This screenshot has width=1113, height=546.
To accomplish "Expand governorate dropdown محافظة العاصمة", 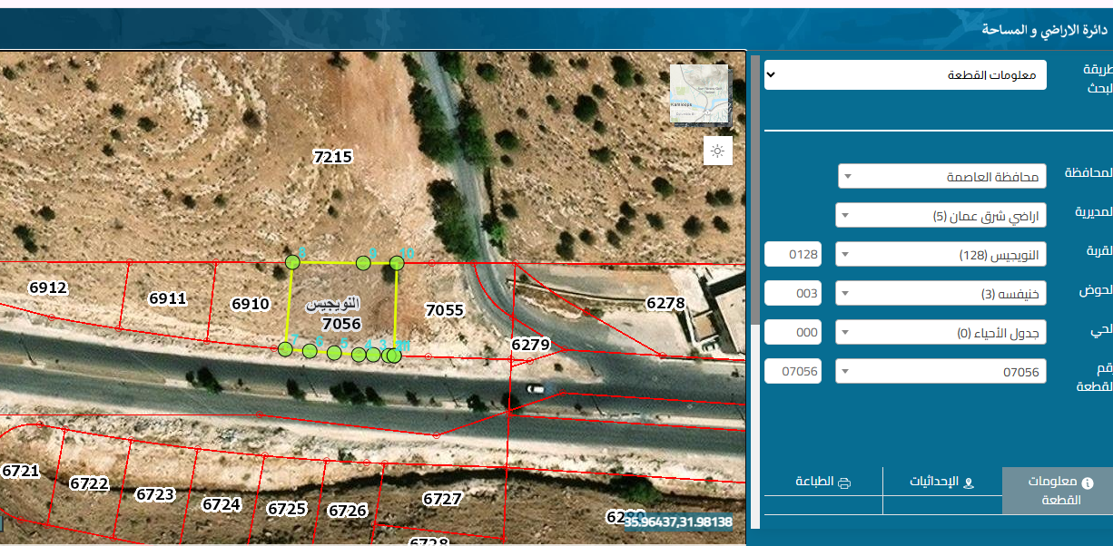I will (x=941, y=176).
